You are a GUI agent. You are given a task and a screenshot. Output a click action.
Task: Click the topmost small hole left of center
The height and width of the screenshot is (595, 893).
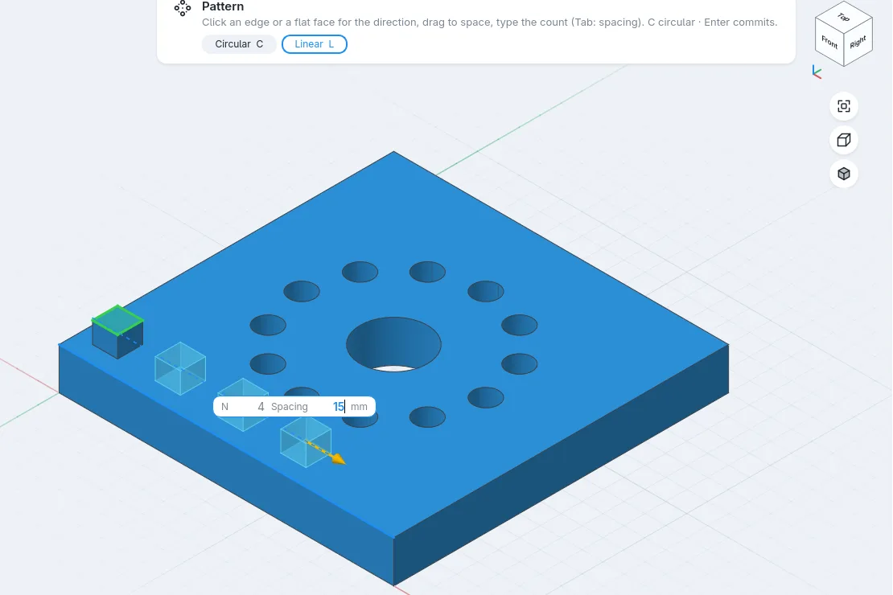360,272
